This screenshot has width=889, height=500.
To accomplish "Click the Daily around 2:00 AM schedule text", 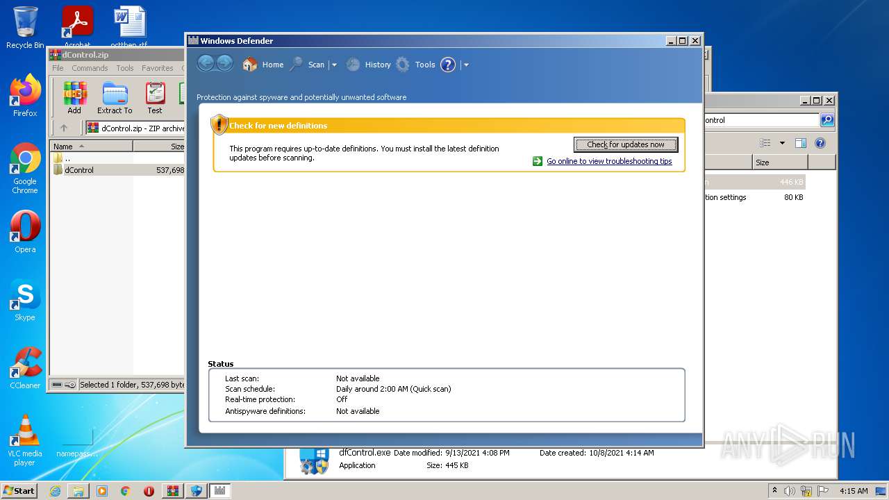I will [x=394, y=389].
